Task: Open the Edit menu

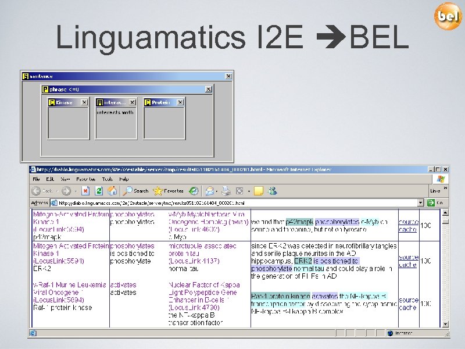Action: [x=50, y=179]
